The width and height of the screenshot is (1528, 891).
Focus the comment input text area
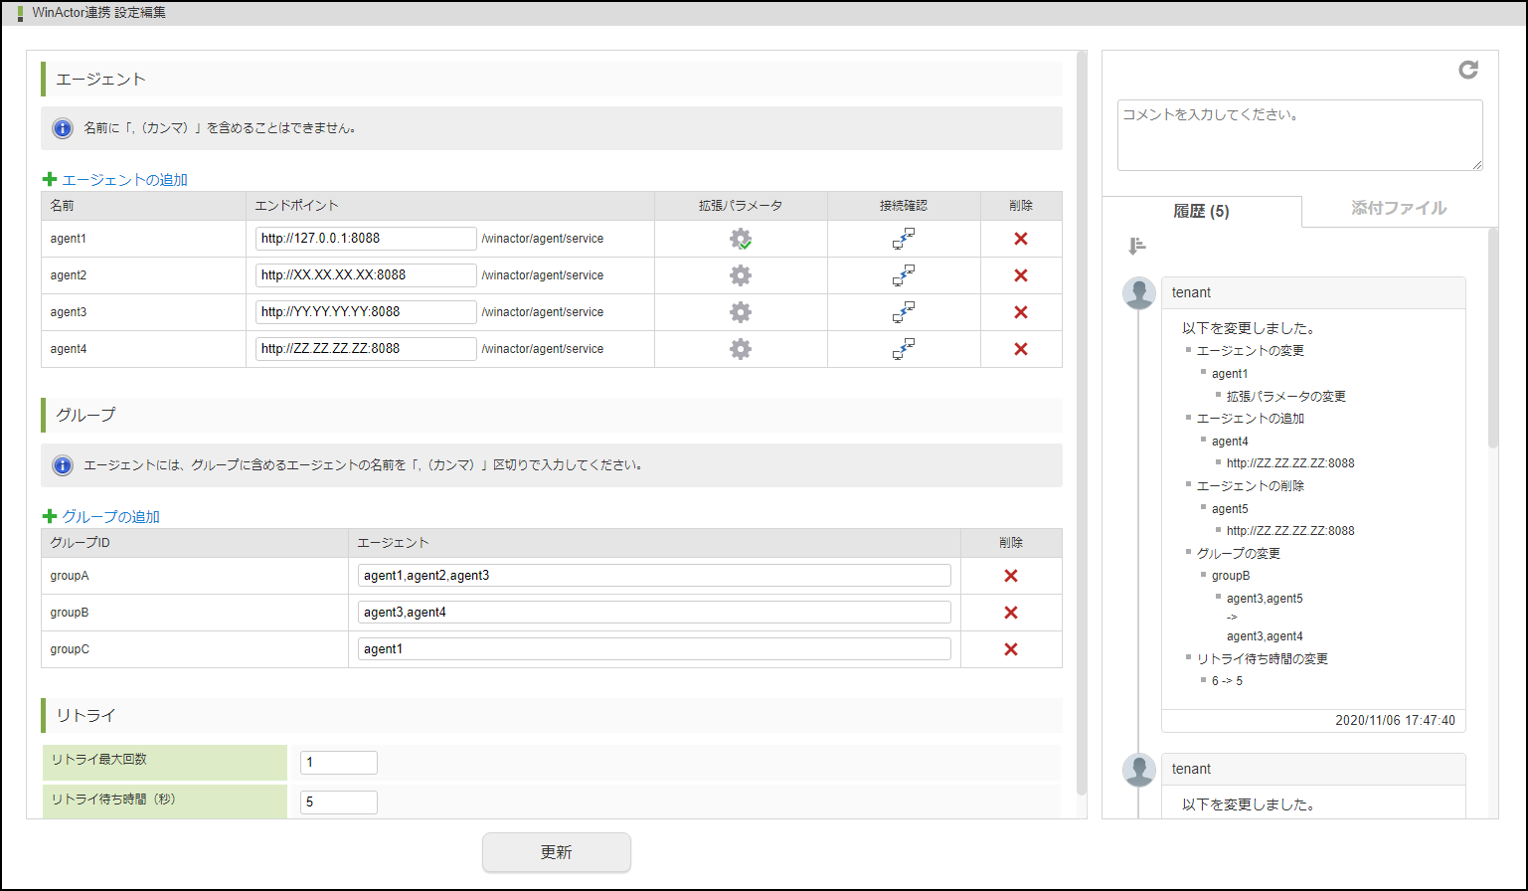(x=1299, y=134)
